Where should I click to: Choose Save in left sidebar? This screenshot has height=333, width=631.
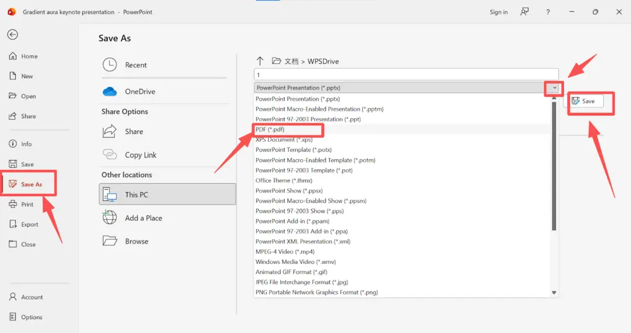tap(21, 164)
